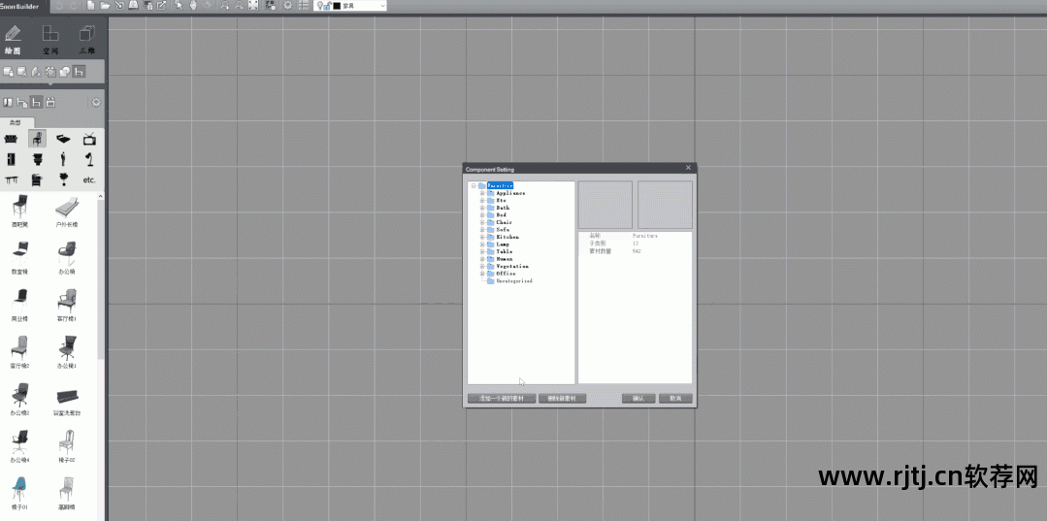The height and width of the screenshot is (521, 1047).
Task: Click the 确认 confirm button
Action: 638,399
